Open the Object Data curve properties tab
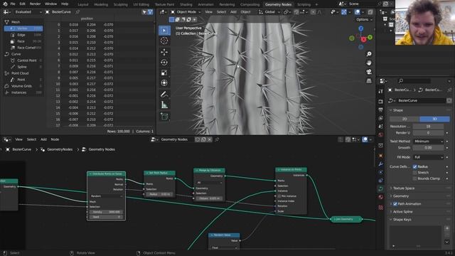Image resolution: width=455 pixels, height=256 pixels. click(381, 188)
